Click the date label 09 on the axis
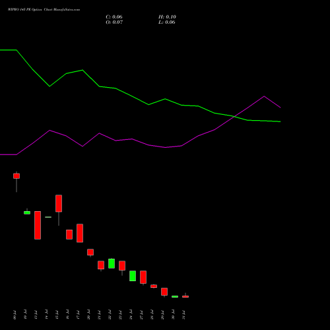The width and height of the screenshot is (330, 330). coord(15,315)
